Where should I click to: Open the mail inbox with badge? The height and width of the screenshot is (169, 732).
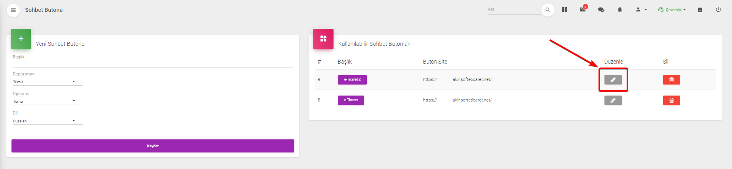583,9
